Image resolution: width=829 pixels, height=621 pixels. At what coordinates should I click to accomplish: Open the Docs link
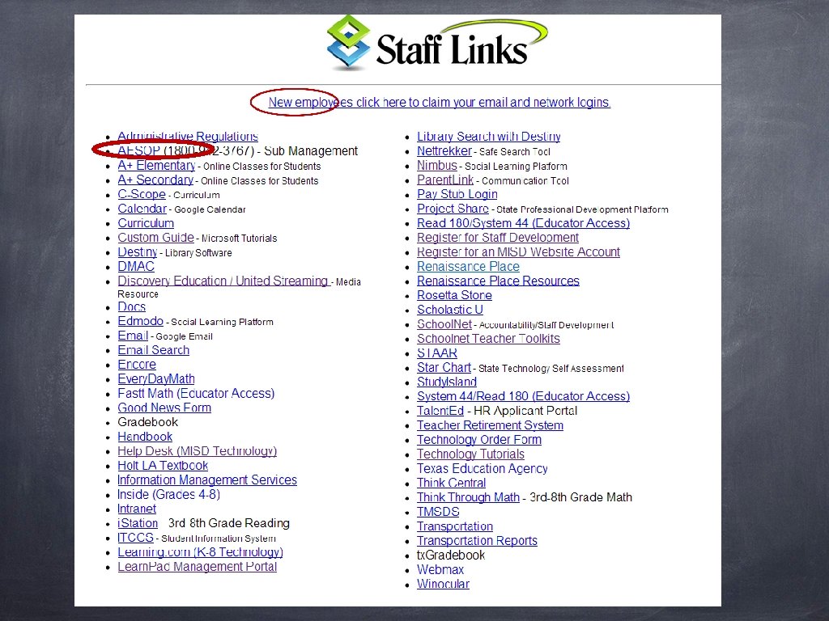[131, 306]
